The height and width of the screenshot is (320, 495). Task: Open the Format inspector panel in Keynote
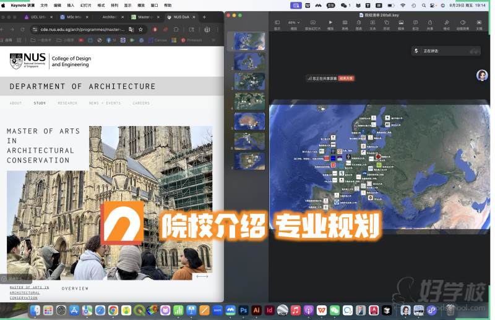447,23
